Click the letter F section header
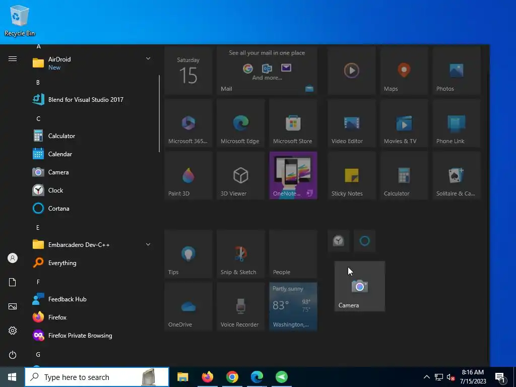 [x=38, y=282]
